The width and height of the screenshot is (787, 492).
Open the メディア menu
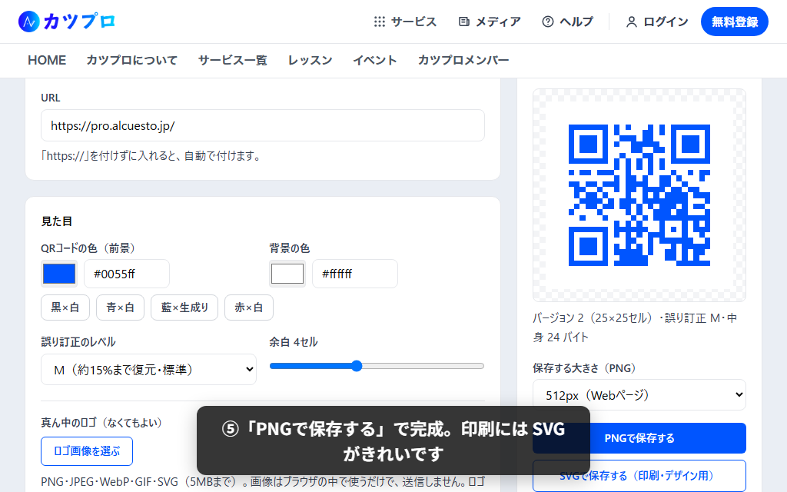[490, 22]
